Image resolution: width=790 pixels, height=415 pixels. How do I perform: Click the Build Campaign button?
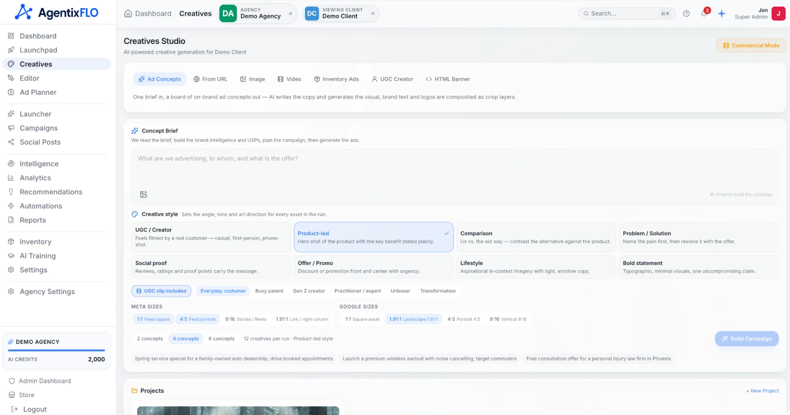coord(746,339)
